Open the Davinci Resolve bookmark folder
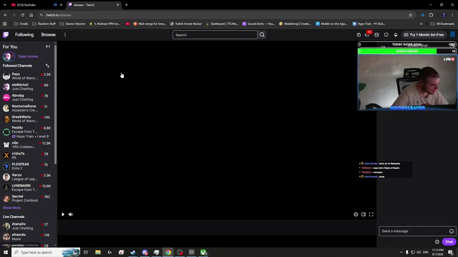The height and width of the screenshot is (257, 458). click(72, 24)
